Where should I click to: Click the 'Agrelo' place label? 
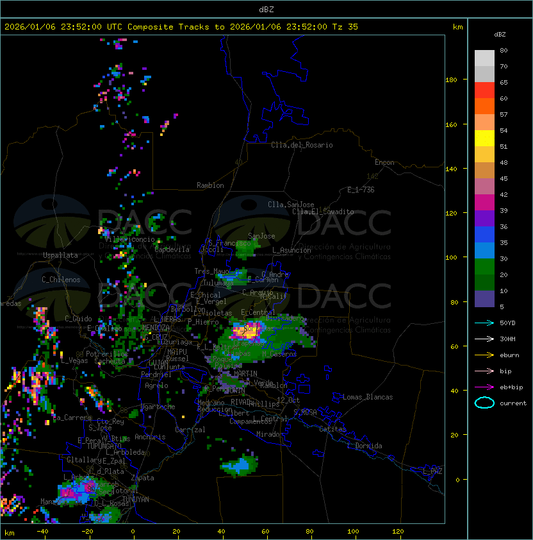point(156,385)
